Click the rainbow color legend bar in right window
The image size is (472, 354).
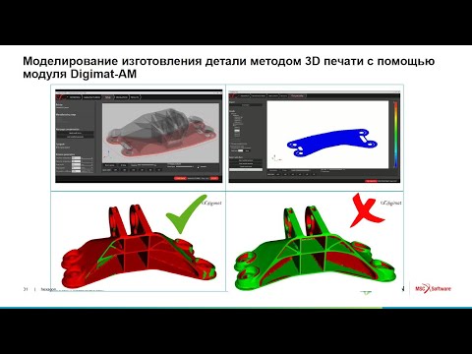(395, 136)
